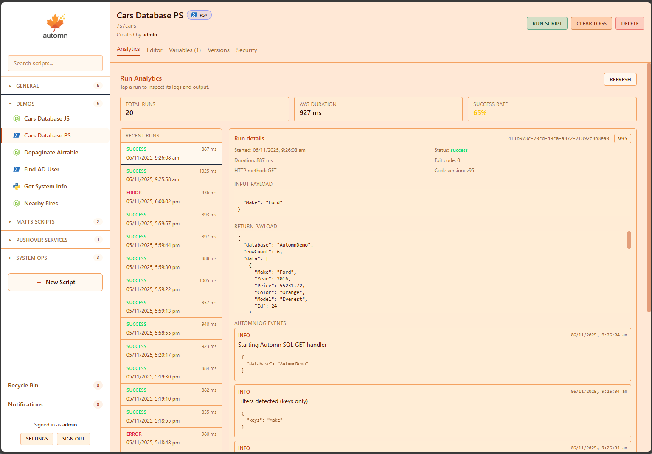Click the Node.js icon beside Cars Database JS
This screenshot has height=454, width=652.
coord(17,118)
